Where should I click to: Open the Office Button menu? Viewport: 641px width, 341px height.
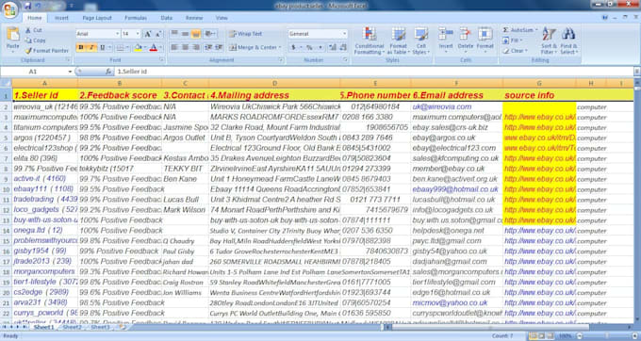[x=9, y=9]
